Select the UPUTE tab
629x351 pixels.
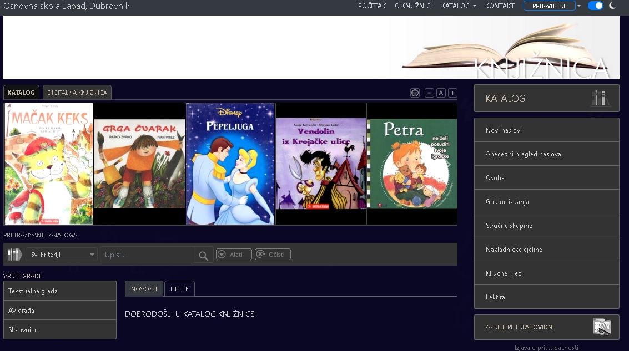tap(179, 289)
